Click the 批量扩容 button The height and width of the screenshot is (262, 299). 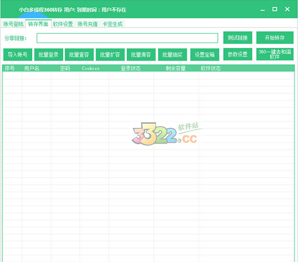tap(110, 54)
